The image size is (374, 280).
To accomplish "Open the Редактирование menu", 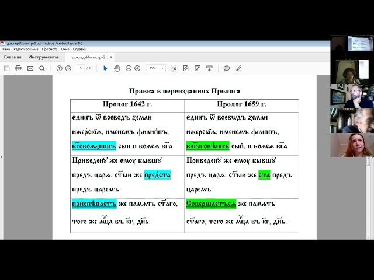I will pos(26,50).
